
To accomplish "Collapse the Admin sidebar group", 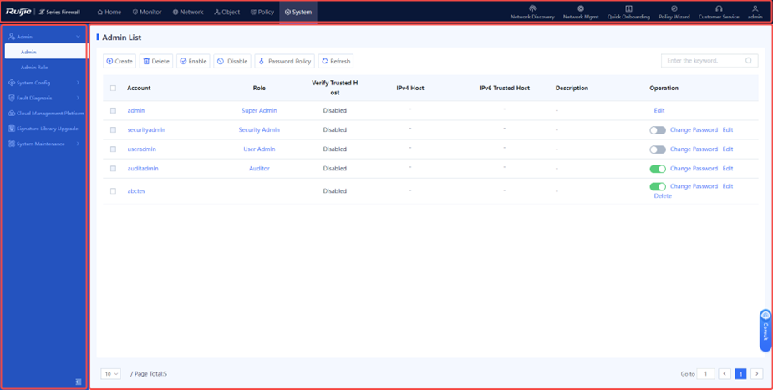I will (78, 37).
